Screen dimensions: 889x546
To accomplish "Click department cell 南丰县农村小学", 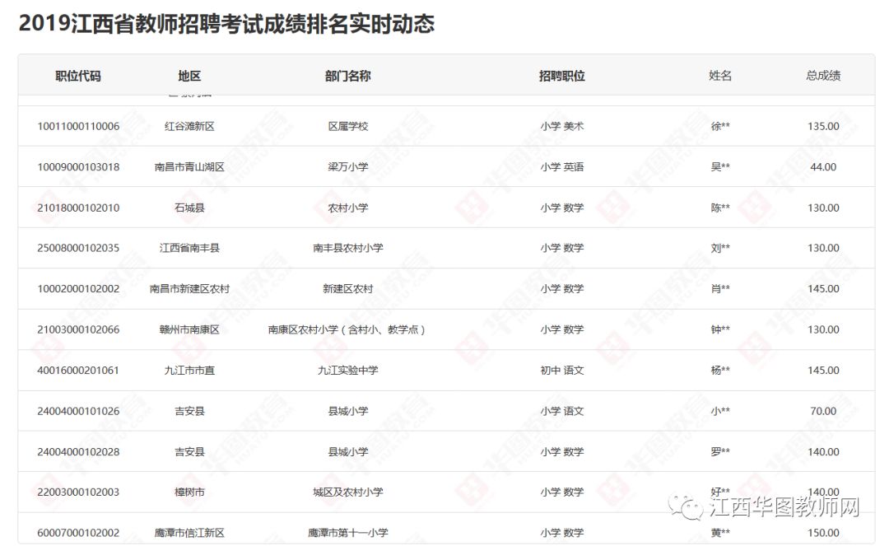I will click(x=347, y=249).
